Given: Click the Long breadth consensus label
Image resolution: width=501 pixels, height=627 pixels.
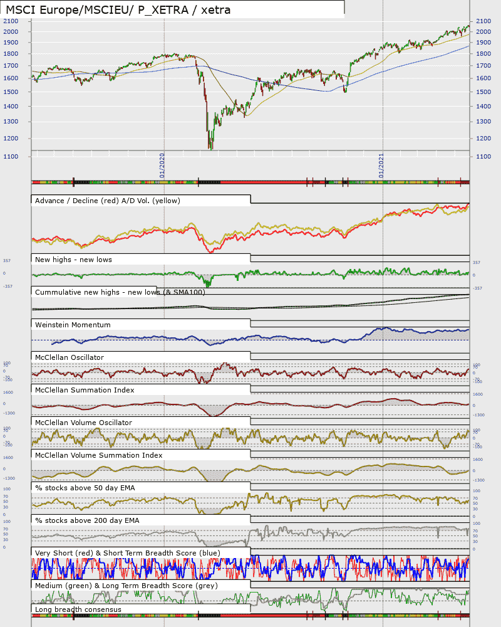Looking at the screenshot, I should coord(78,609).
